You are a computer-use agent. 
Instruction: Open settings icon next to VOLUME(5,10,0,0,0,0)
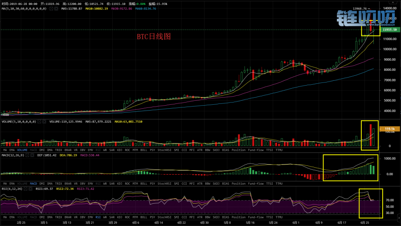40,122
